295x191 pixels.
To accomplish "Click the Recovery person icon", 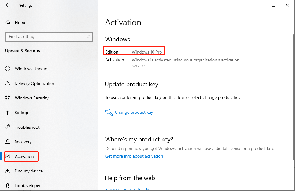I will coord(8,142).
